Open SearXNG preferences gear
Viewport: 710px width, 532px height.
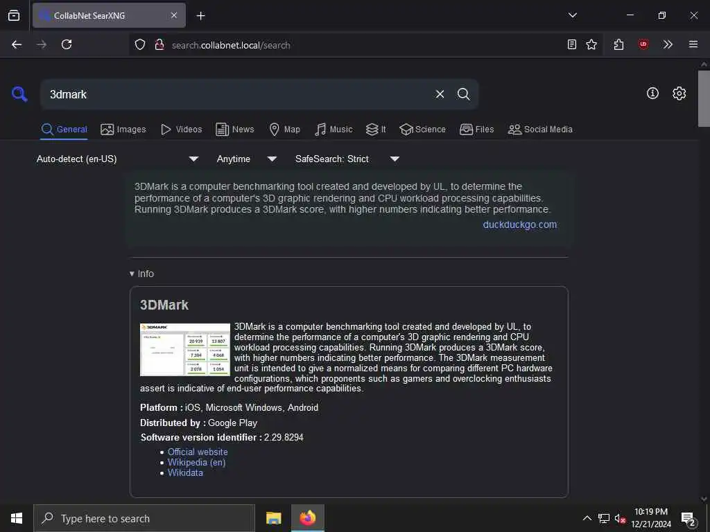click(679, 94)
